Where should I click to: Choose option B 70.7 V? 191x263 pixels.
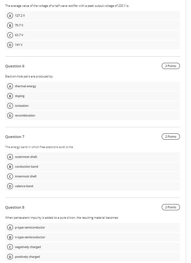point(92,25)
